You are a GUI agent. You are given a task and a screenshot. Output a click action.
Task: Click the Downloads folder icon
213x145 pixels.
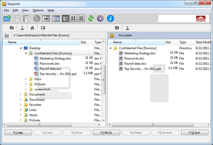26,99
